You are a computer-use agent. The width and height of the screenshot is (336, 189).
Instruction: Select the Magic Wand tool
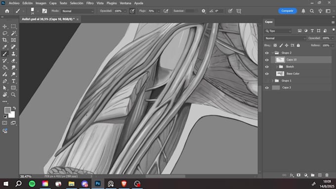click(13, 33)
